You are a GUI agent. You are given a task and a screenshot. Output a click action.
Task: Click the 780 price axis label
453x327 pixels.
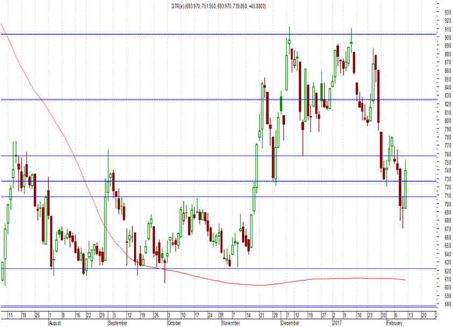pos(448,137)
